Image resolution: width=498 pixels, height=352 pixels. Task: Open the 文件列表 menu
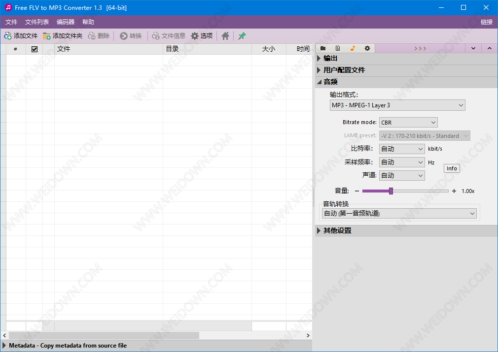click(x=37, y=22)
